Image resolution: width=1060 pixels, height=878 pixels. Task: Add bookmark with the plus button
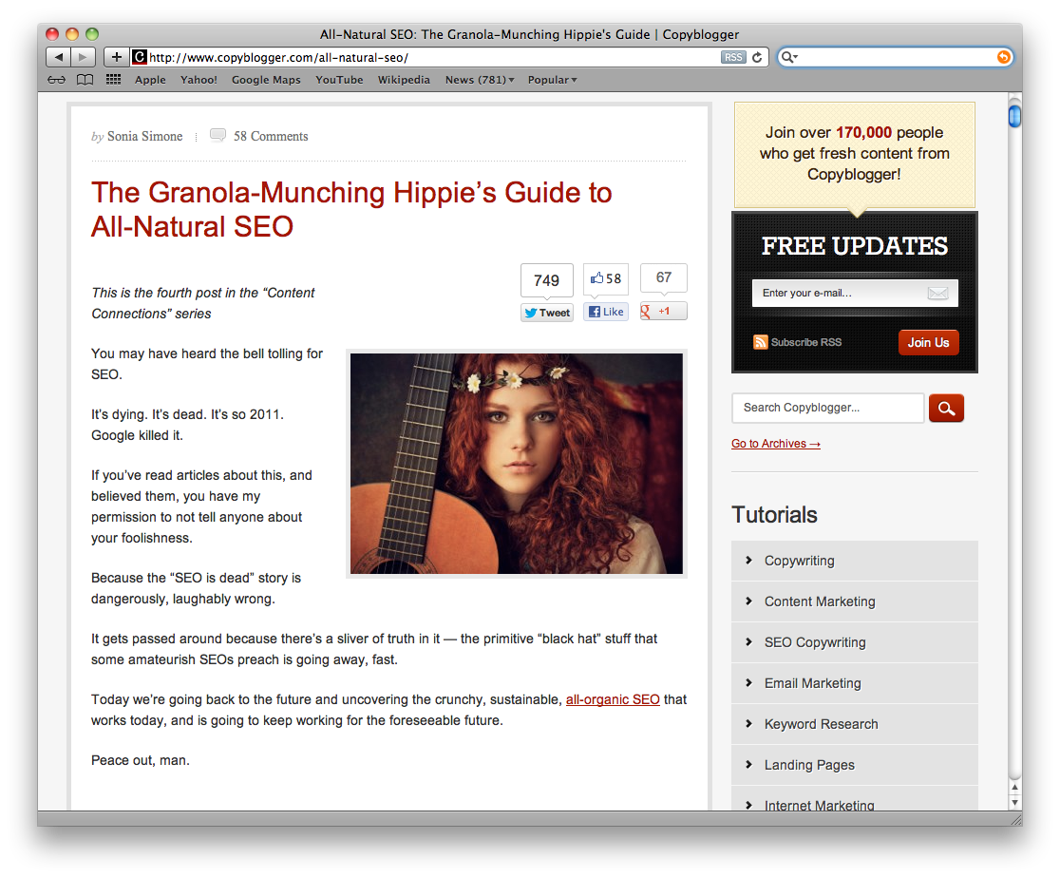pos(116,58)
